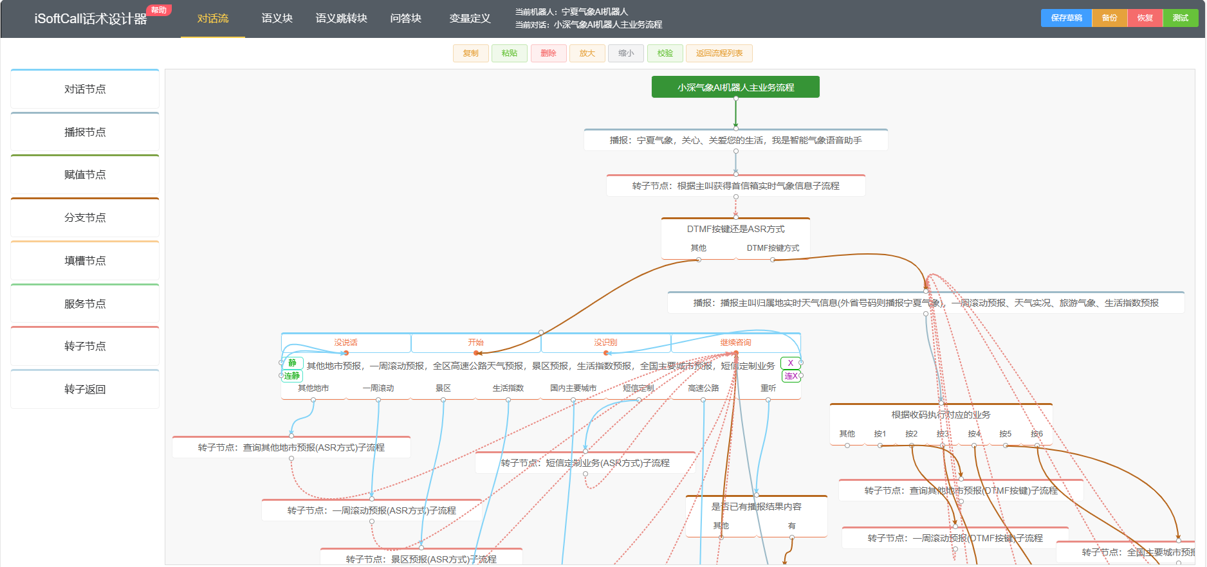Open the 帮助 help badge

[159, 10]
